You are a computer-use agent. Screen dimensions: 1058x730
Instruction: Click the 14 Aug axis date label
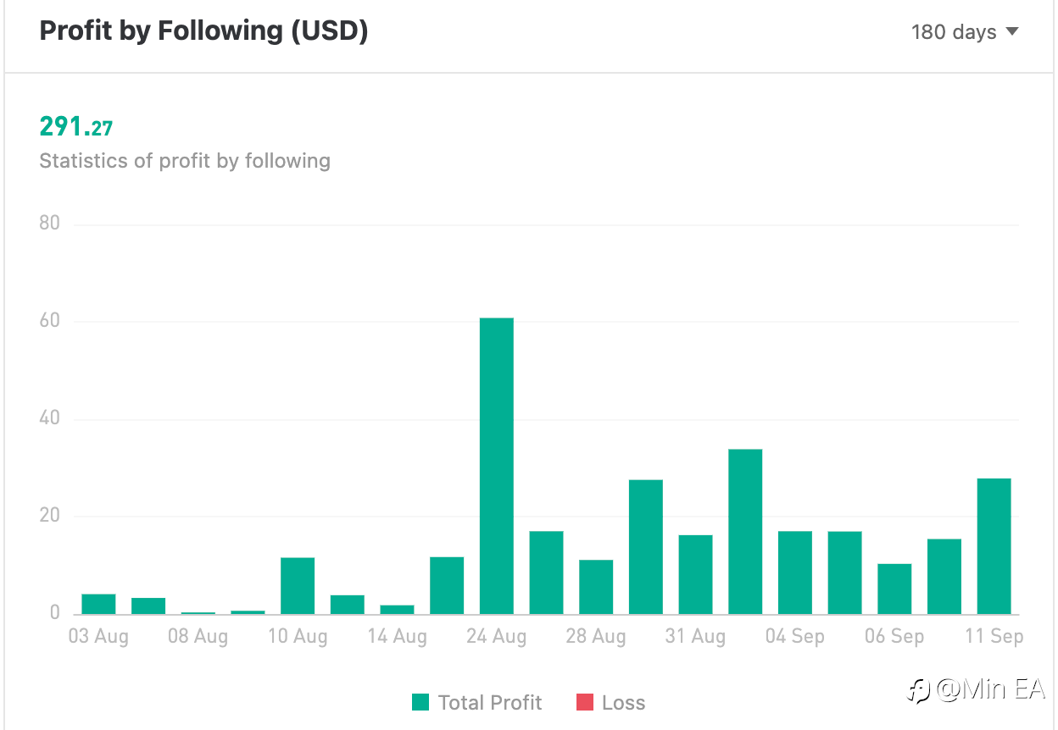[397, 636]
